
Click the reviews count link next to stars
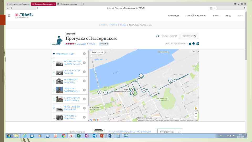click(81, 44)
